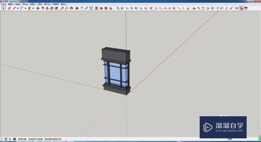Expand the Rectangle shape dropdown arrow
The width and height of the screenshot is (261, 142).
pos(33,8)
